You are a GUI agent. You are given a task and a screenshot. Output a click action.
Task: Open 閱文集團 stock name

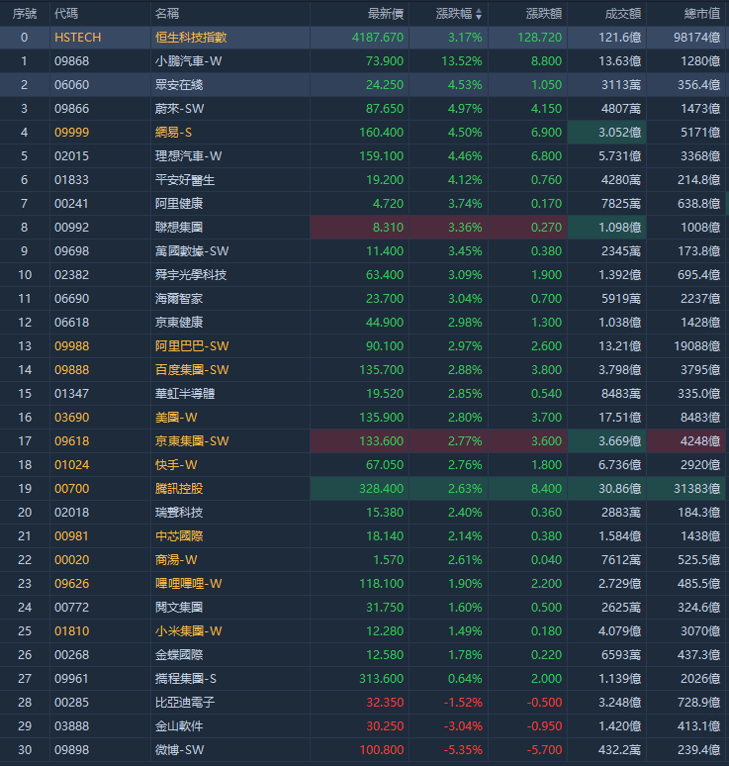[179, 608]
